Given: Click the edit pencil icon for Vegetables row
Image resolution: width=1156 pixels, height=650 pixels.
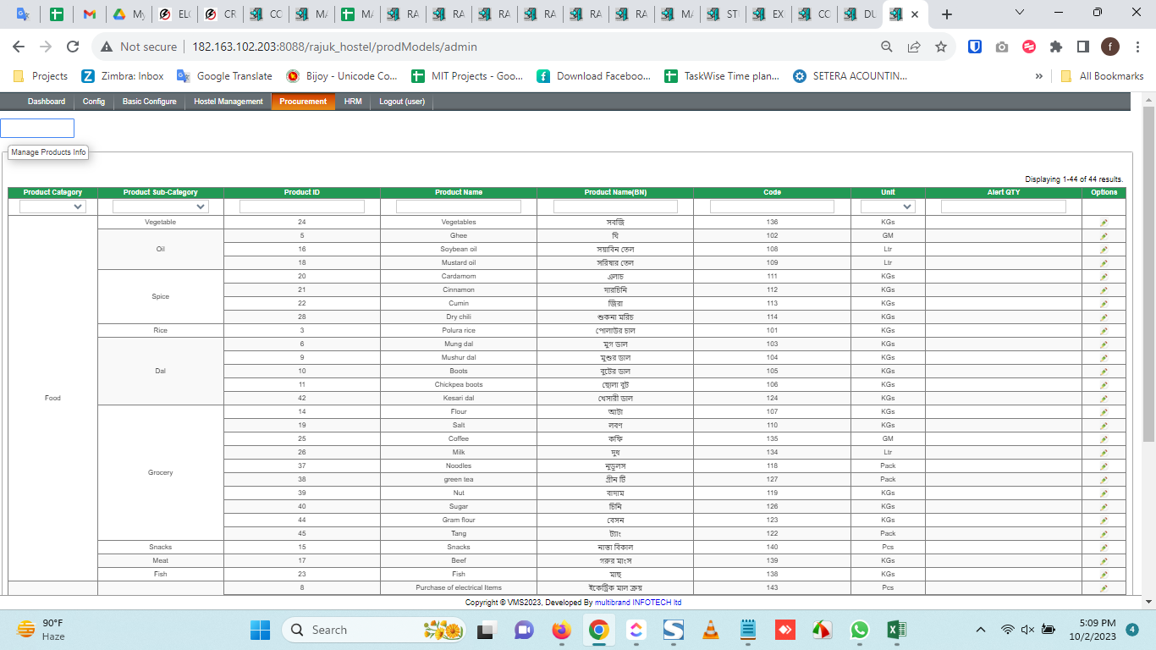Looking at the screenshot, I should (1104, 223).
